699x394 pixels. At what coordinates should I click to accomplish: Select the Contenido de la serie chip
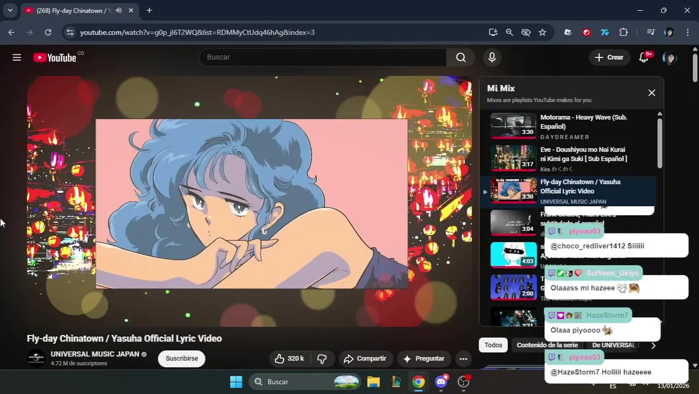pos(547,345)
